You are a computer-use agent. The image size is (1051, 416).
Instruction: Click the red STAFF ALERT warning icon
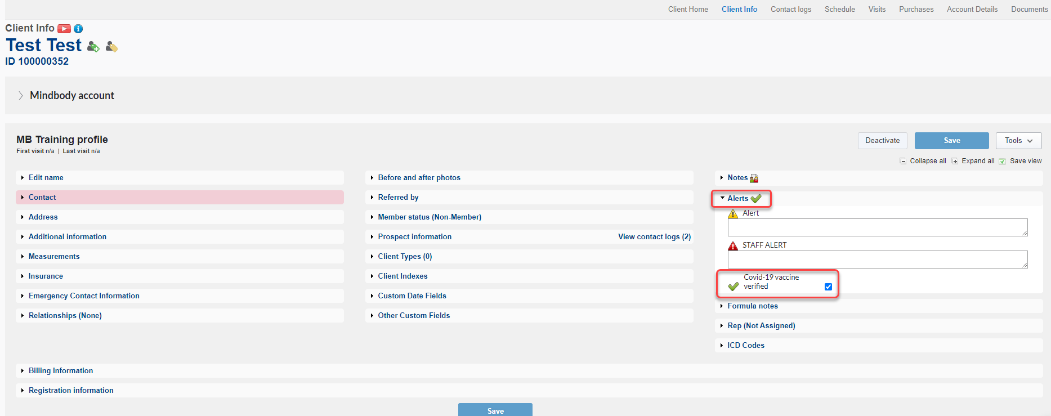[733, 246]
